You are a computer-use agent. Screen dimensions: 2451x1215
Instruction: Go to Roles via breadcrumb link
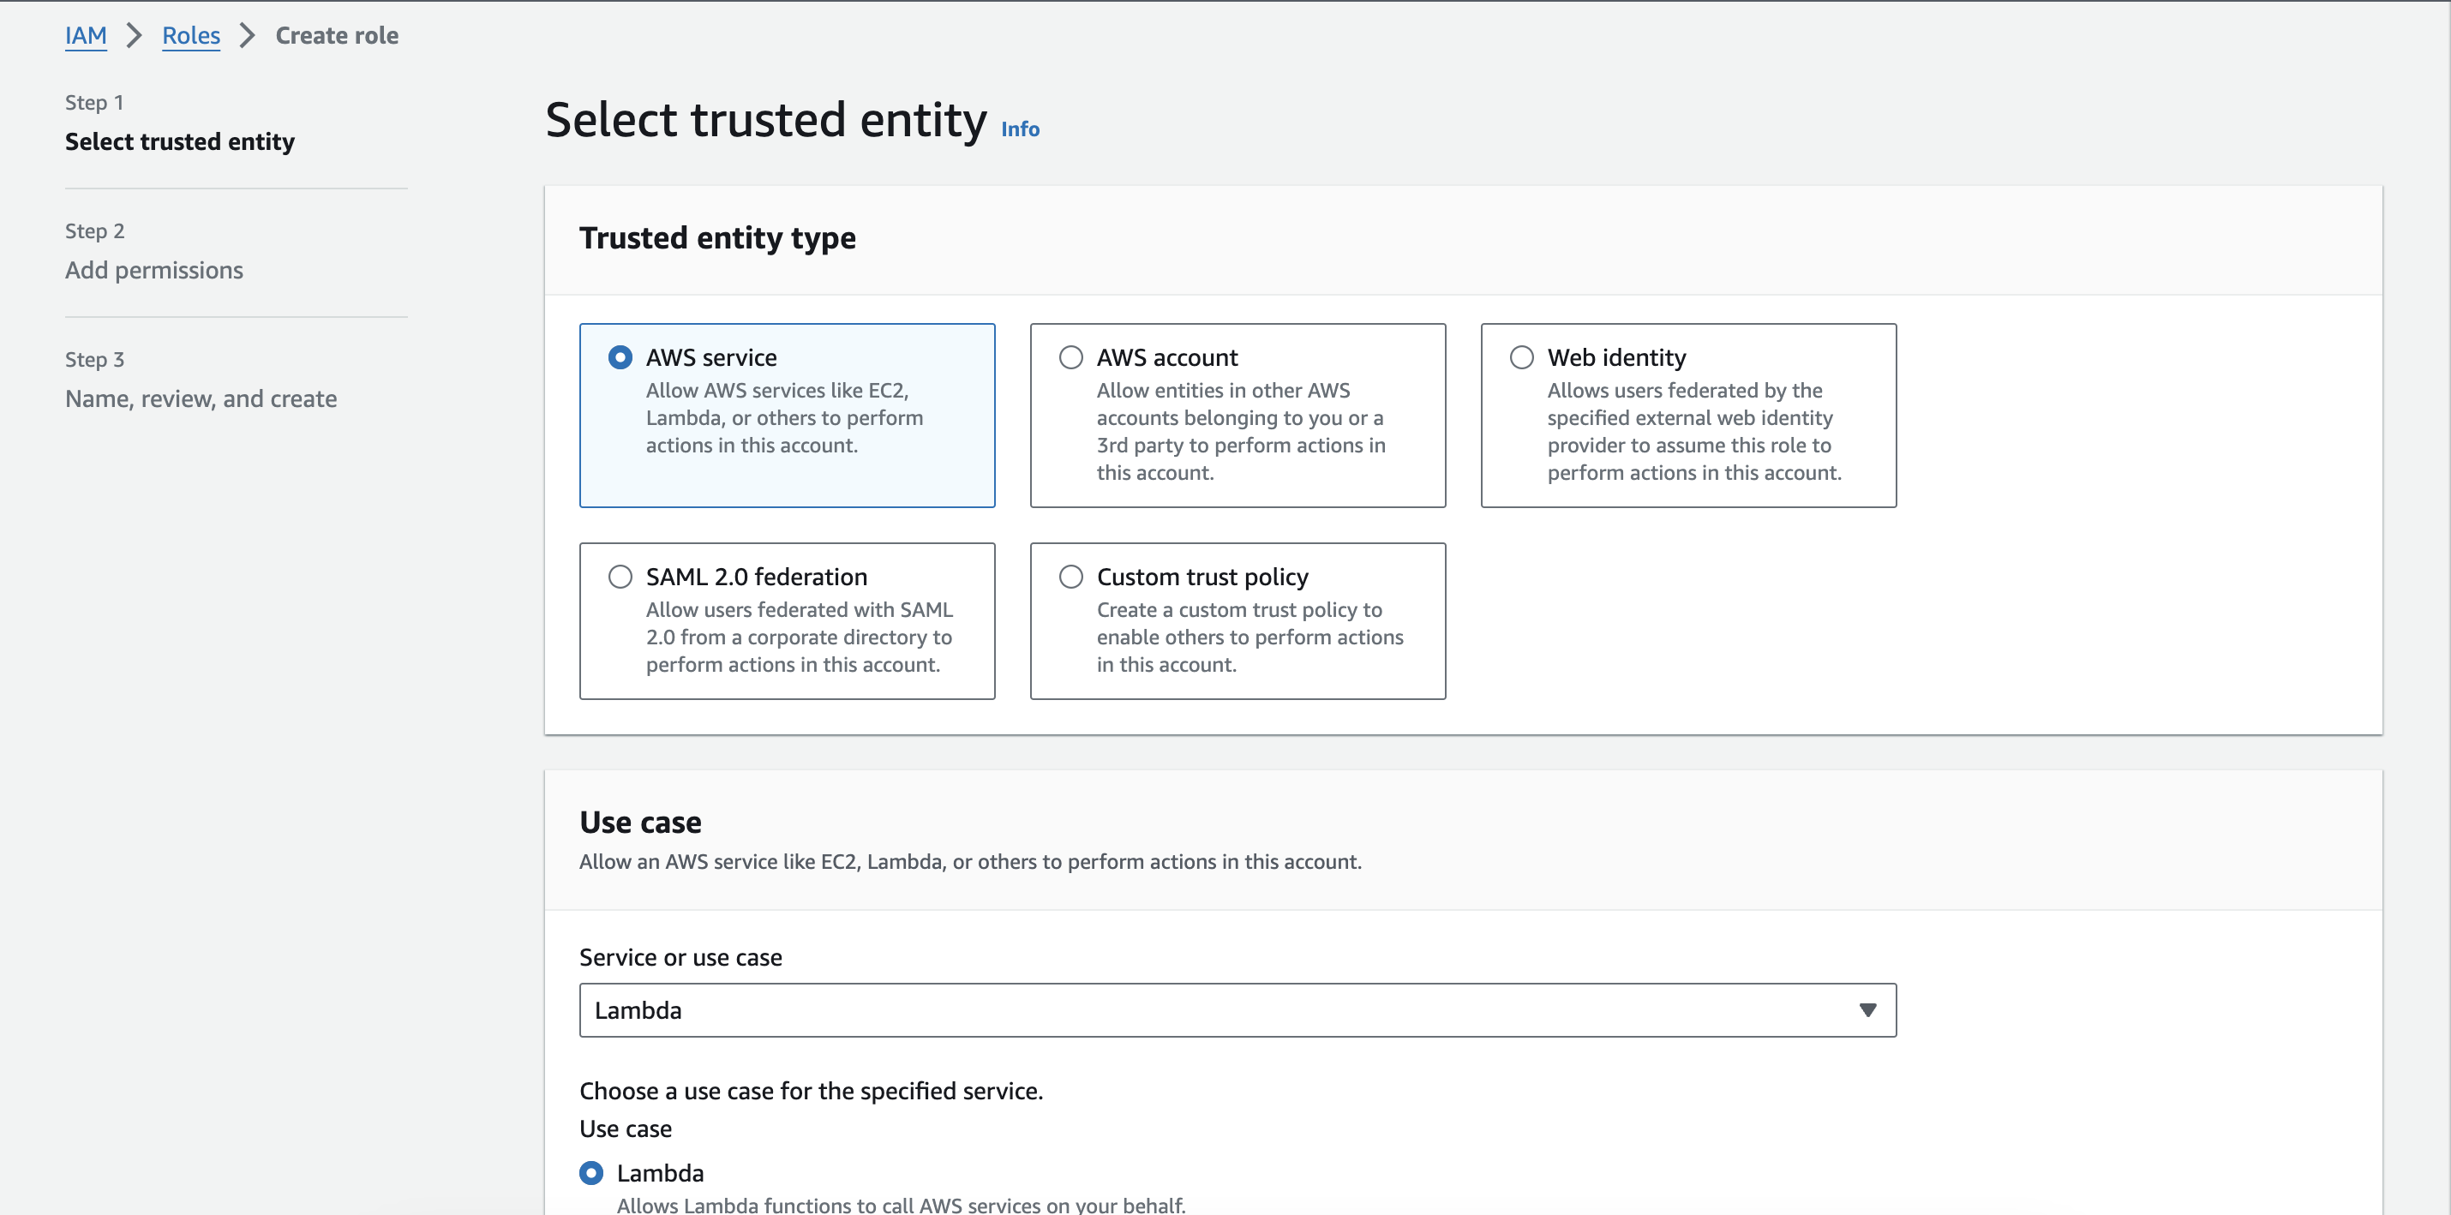click(x=190, y=35)
